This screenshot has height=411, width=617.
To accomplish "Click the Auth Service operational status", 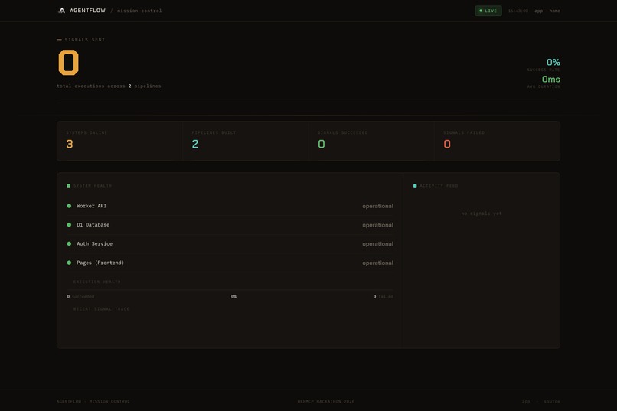I will 377,244.
